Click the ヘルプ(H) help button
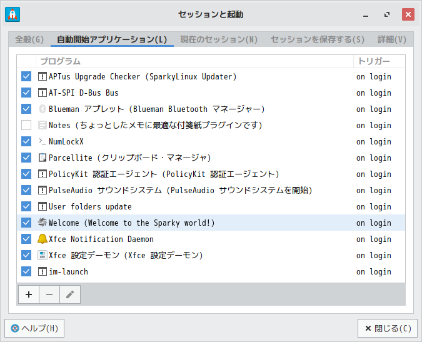The width and height of the screenshot is (422, 342). 34,328
